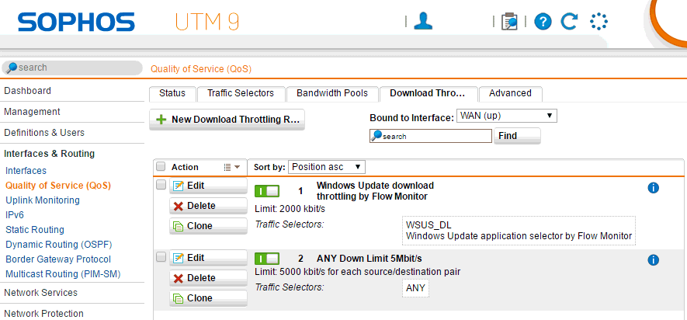
Task: Click the Limit: 2000 kbit/s text
Action: pos(290,208)
